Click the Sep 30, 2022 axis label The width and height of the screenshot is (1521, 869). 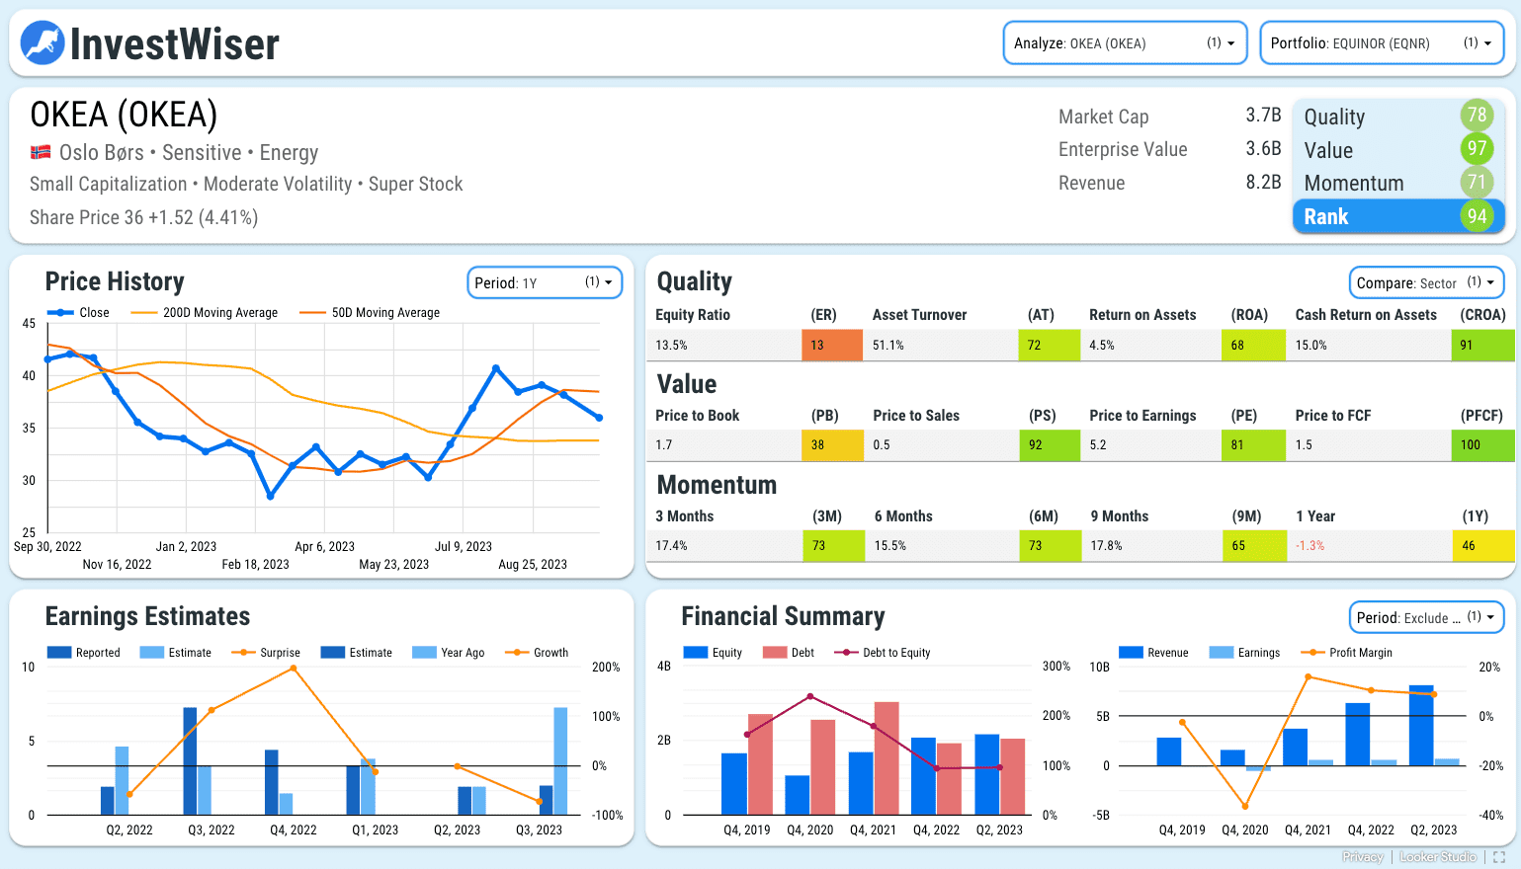[x=47, y=547]
